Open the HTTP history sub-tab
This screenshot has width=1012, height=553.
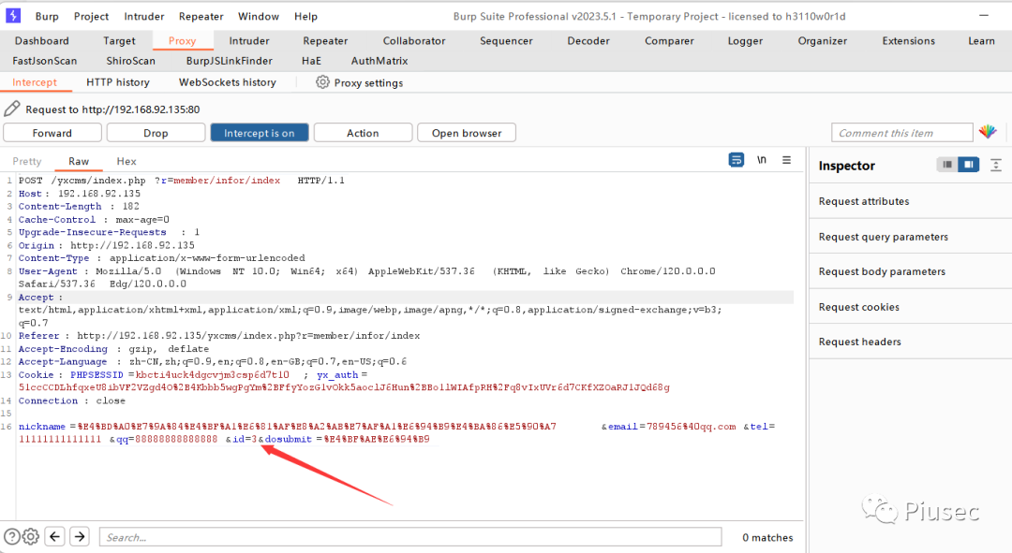[x=117, y=82]
